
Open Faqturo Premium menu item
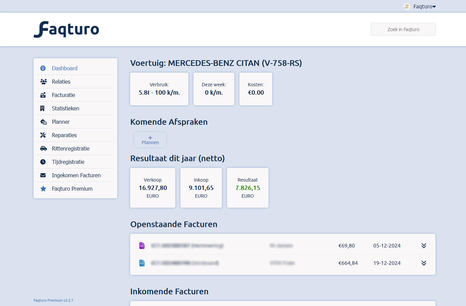pyautogui.click(x=75, y=189)
